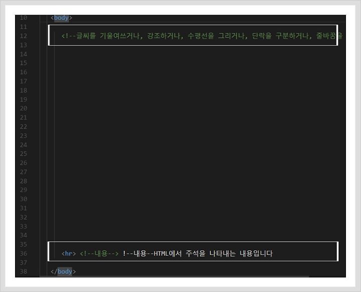Click the closing body tag on line 38

(63, 271)
